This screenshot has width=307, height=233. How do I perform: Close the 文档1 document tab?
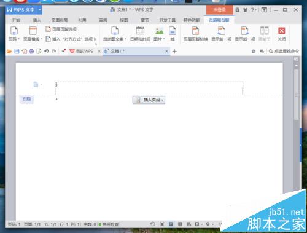(x=166, y=51)
